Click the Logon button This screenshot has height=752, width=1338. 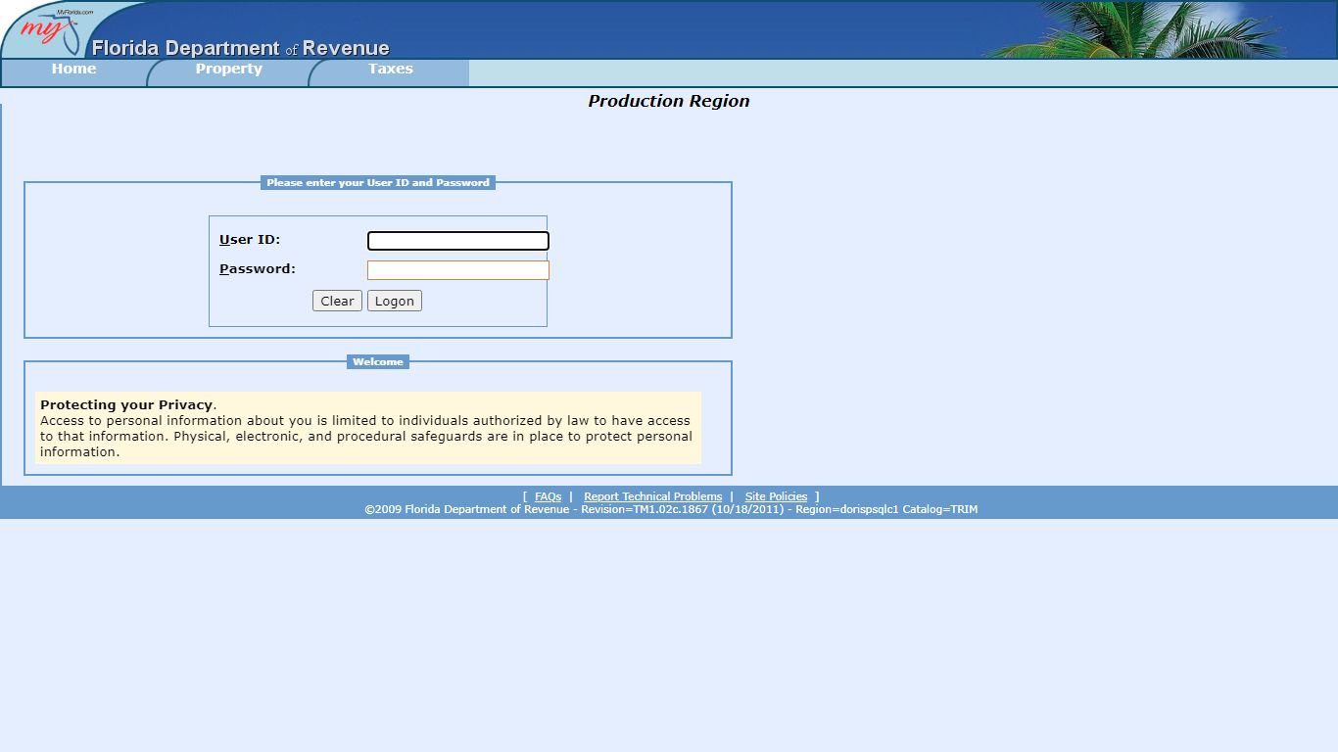click(395, 301)
